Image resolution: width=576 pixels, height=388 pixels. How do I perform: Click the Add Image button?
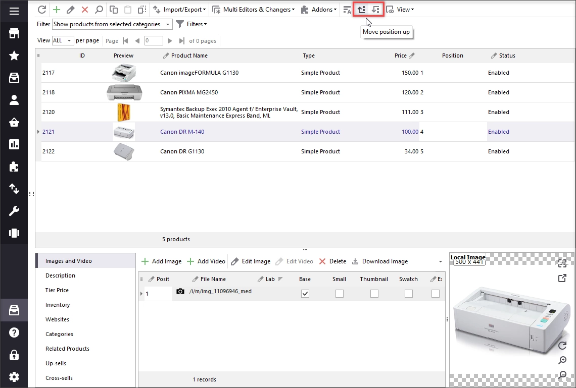click(x=162, y=261)
